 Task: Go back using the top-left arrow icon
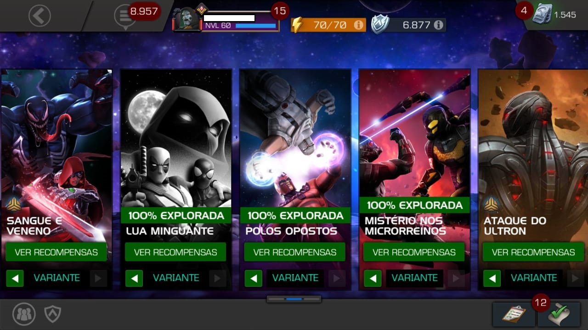(x=40, y=16)
